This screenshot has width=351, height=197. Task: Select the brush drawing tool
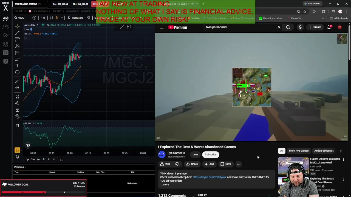[17, 59]
